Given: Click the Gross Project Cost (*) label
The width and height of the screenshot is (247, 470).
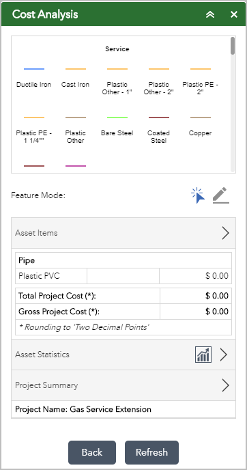Looking at the screenshot, I should click(x=59, y=312).
